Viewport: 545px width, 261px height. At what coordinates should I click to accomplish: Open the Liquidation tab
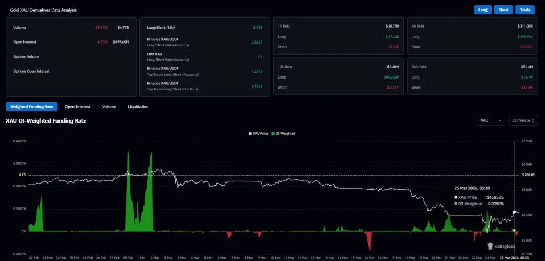pos(138,107)
